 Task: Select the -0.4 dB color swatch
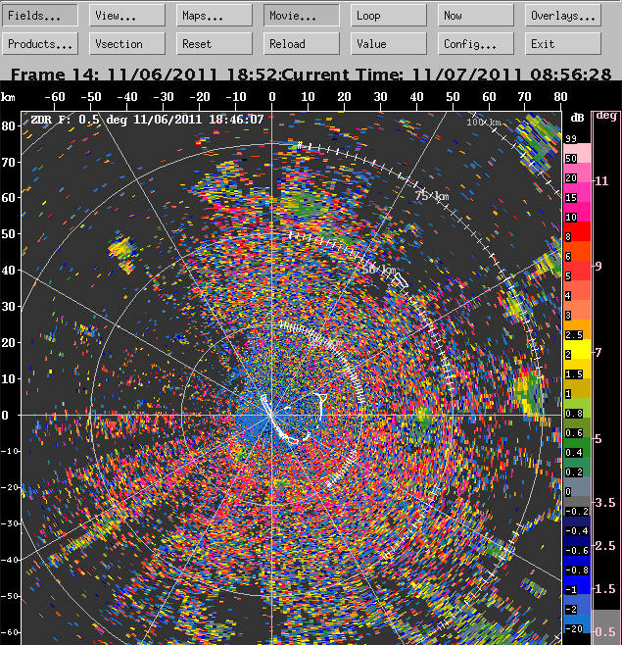577,526
